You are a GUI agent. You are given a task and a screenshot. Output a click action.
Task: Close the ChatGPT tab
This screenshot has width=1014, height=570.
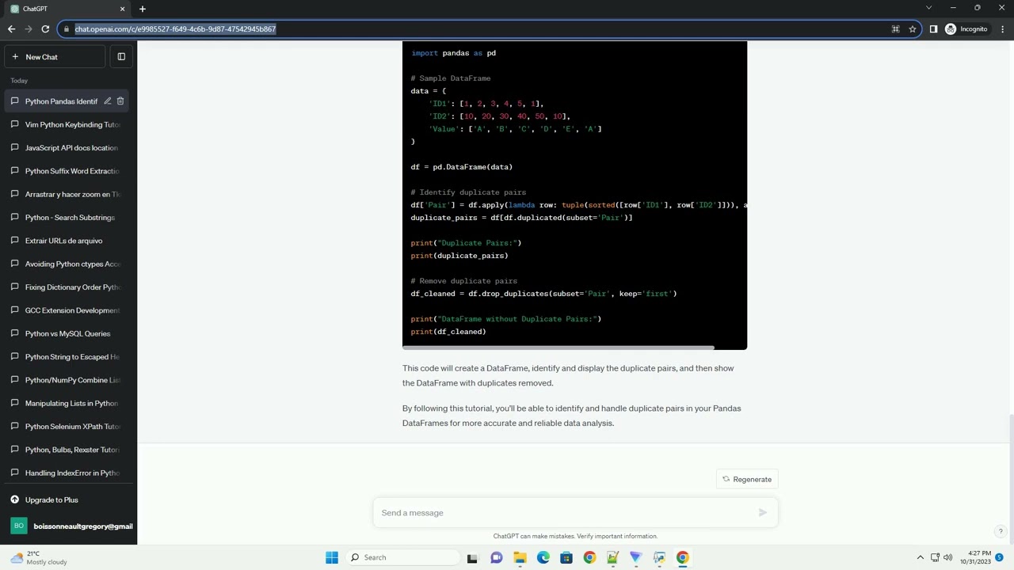coord(122,9)
